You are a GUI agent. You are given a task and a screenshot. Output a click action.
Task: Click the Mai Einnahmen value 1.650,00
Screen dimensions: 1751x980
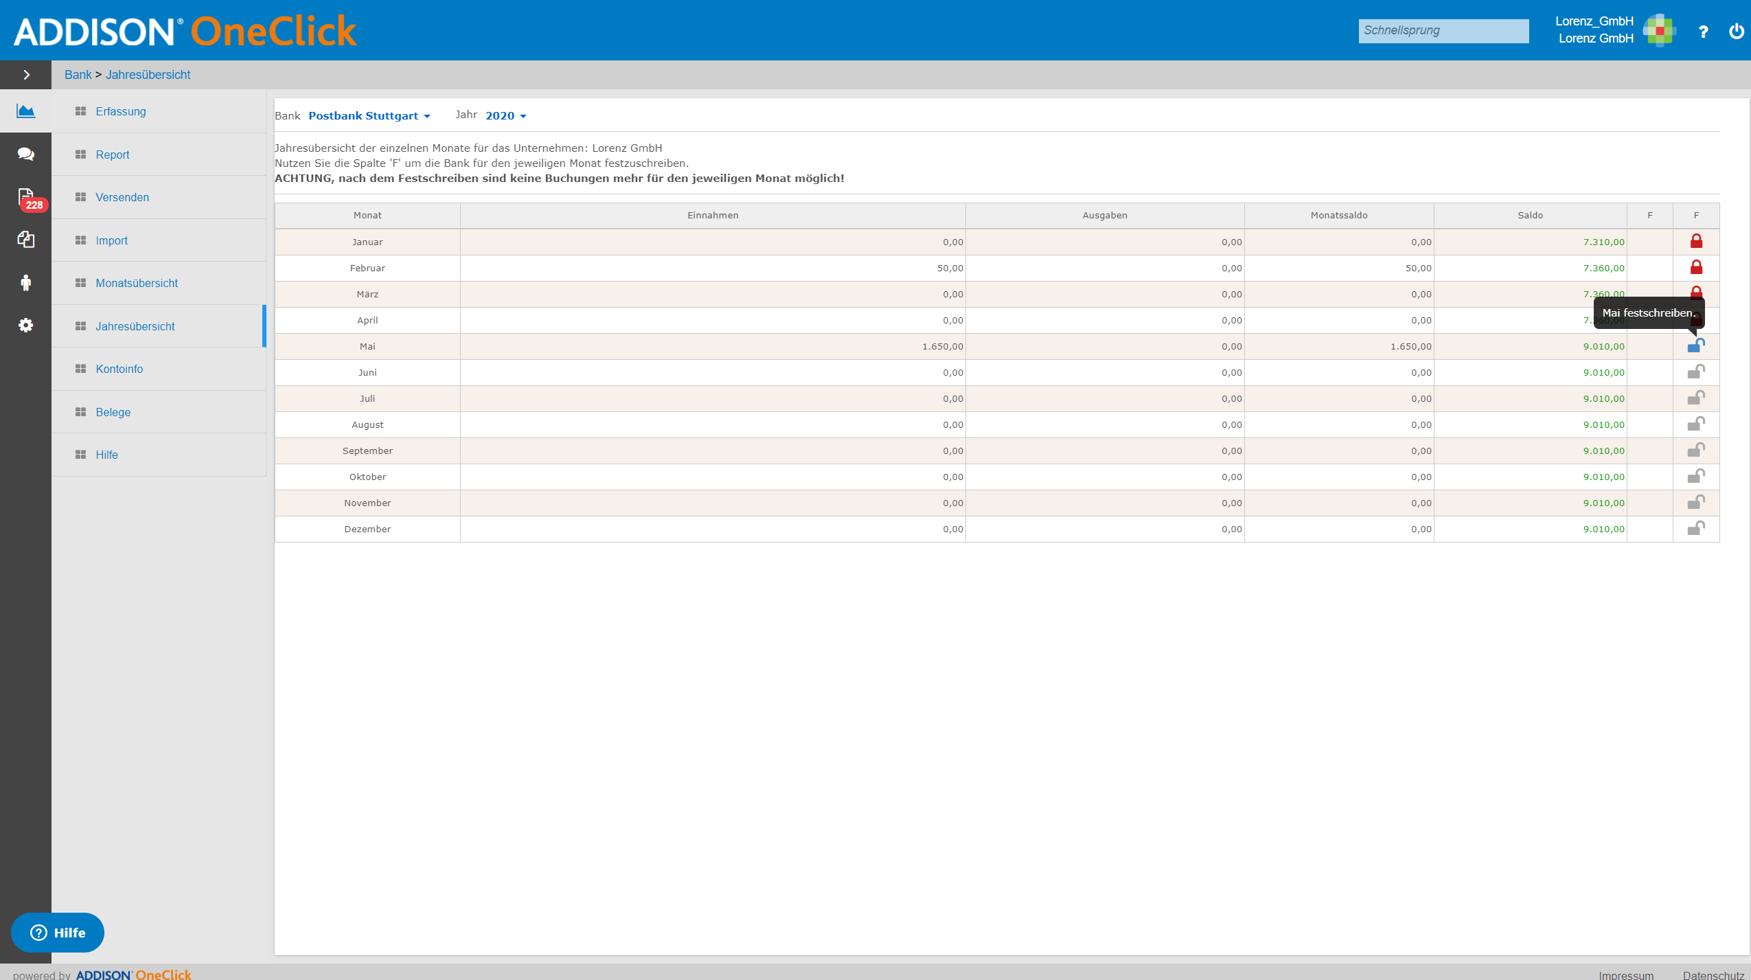(x=942, y=346)
